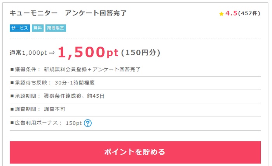This screenshot has width=272, height=166.
Task: Click the 新規無料会員登録+アンケート回答完了 condition text
Action: coord(92,69)
